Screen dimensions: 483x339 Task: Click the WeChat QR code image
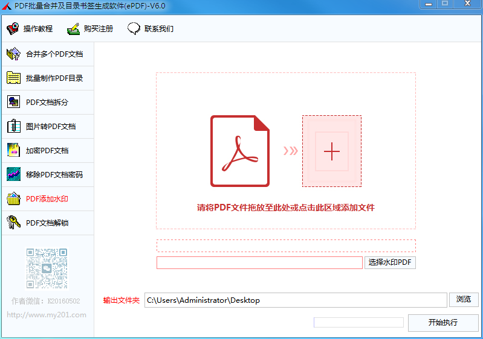47,268
